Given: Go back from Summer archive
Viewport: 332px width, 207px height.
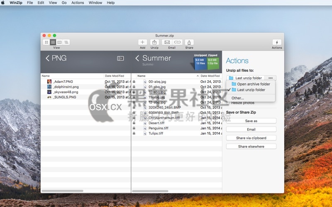Looking at the screenshot, I should click(137, 58).
